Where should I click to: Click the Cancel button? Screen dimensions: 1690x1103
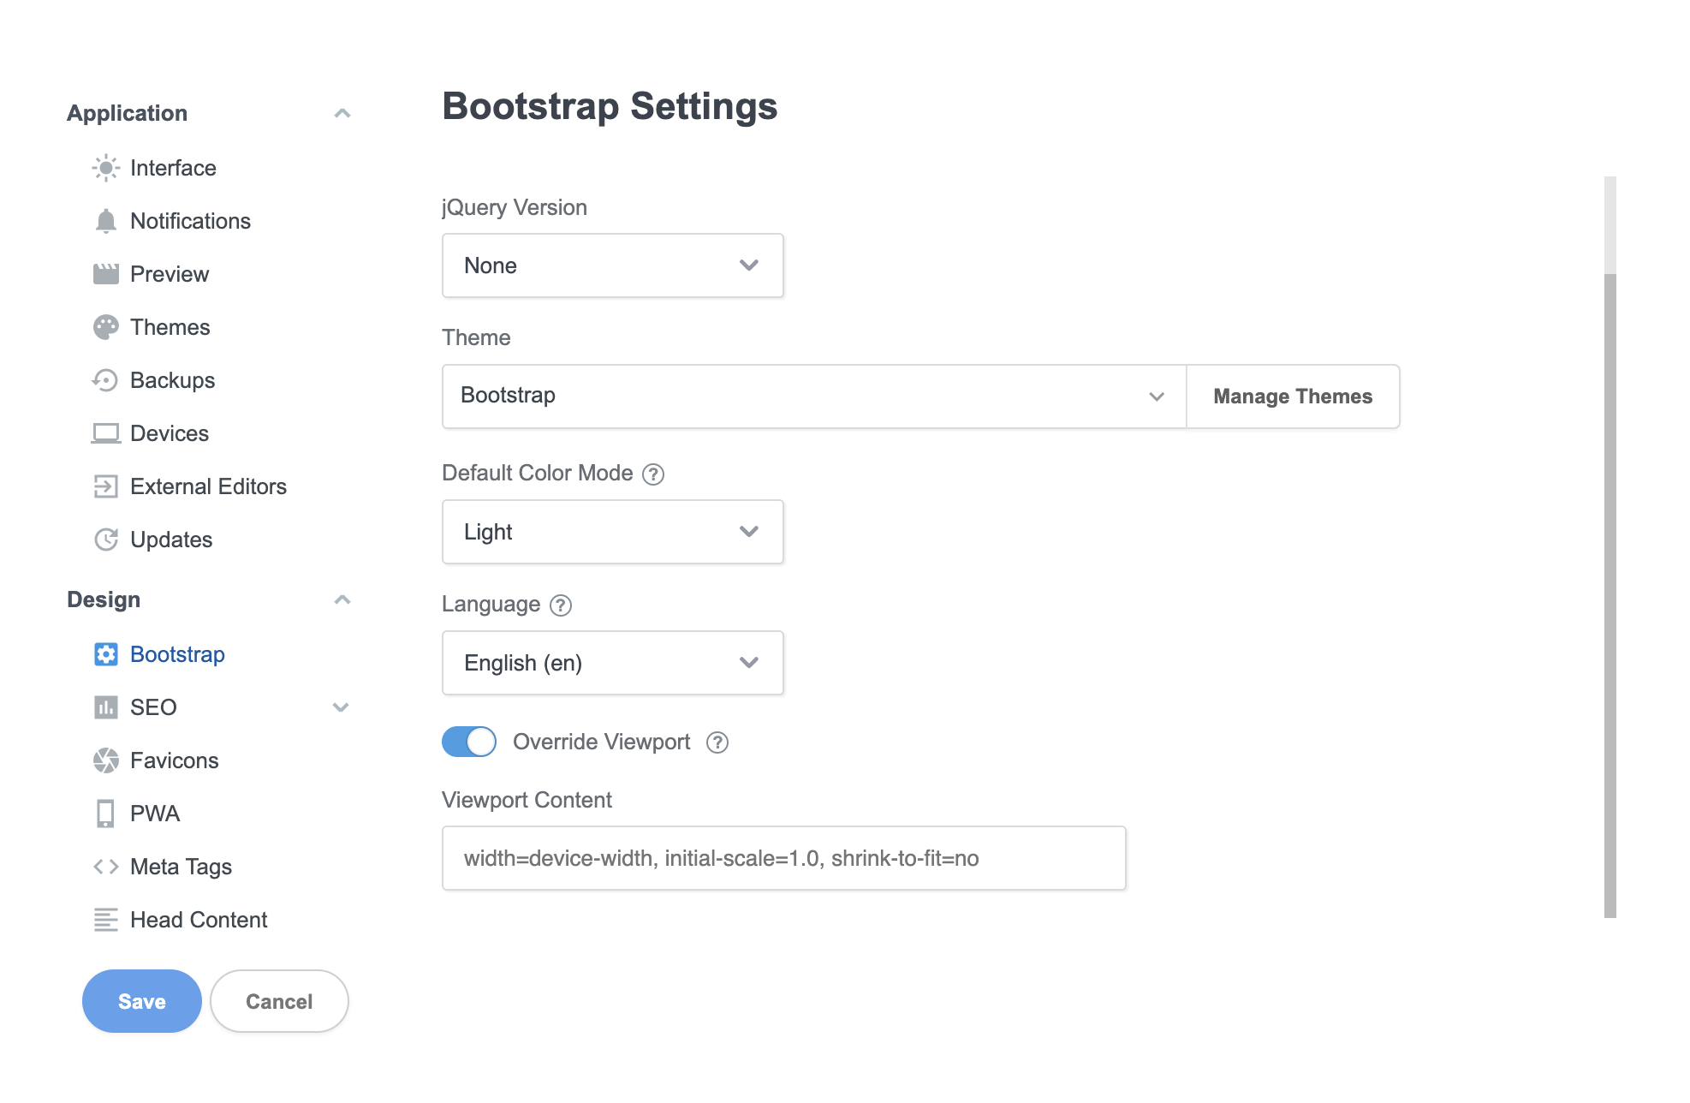[x=279, y=1001]
